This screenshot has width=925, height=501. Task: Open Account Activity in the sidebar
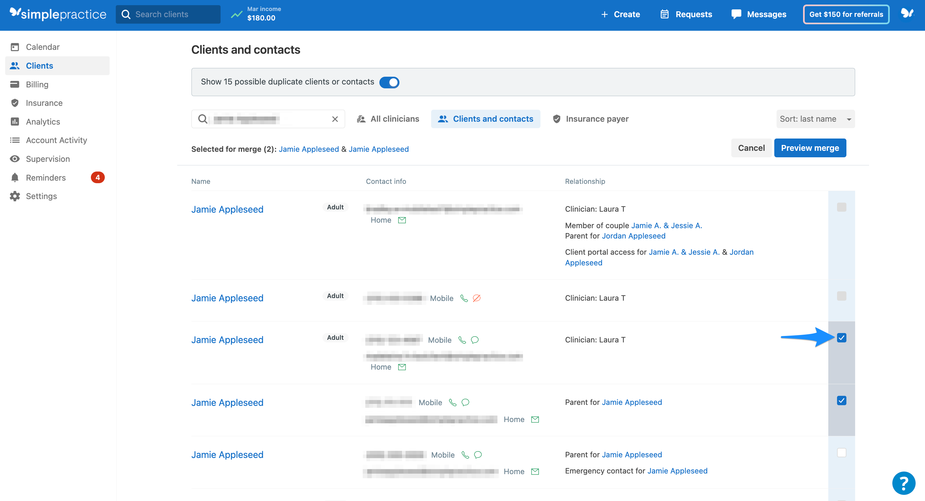pos(56,140)
